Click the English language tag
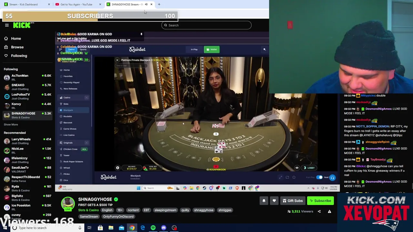Viewport: 413px width, 232px height. 107,210
